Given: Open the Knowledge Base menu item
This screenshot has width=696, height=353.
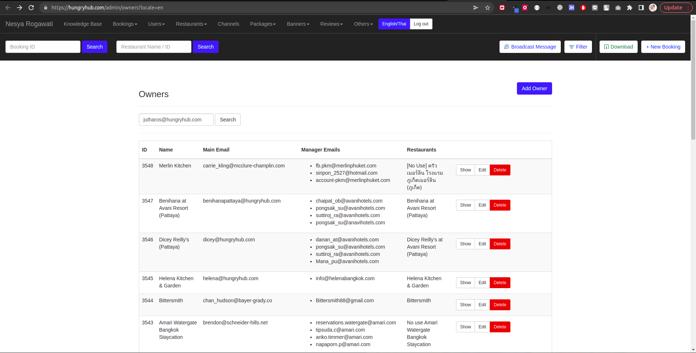Looking at the screenshot, I should (x=83, y=24).
